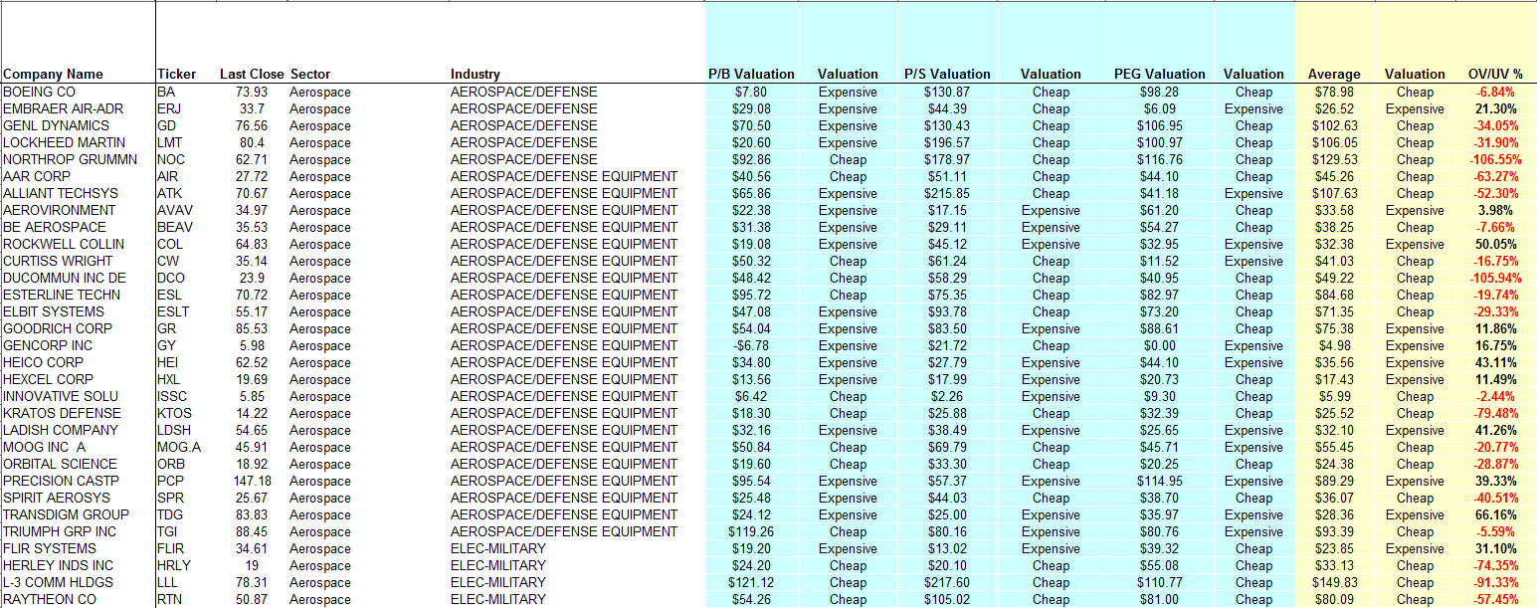Select OV/UV value -106.55%

pyautogui.click(x=1495, y=159)
